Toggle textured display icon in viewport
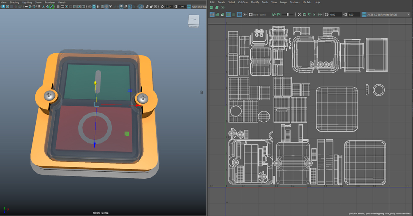This screenshot has width=413, height=216. (x=107, y=7)
